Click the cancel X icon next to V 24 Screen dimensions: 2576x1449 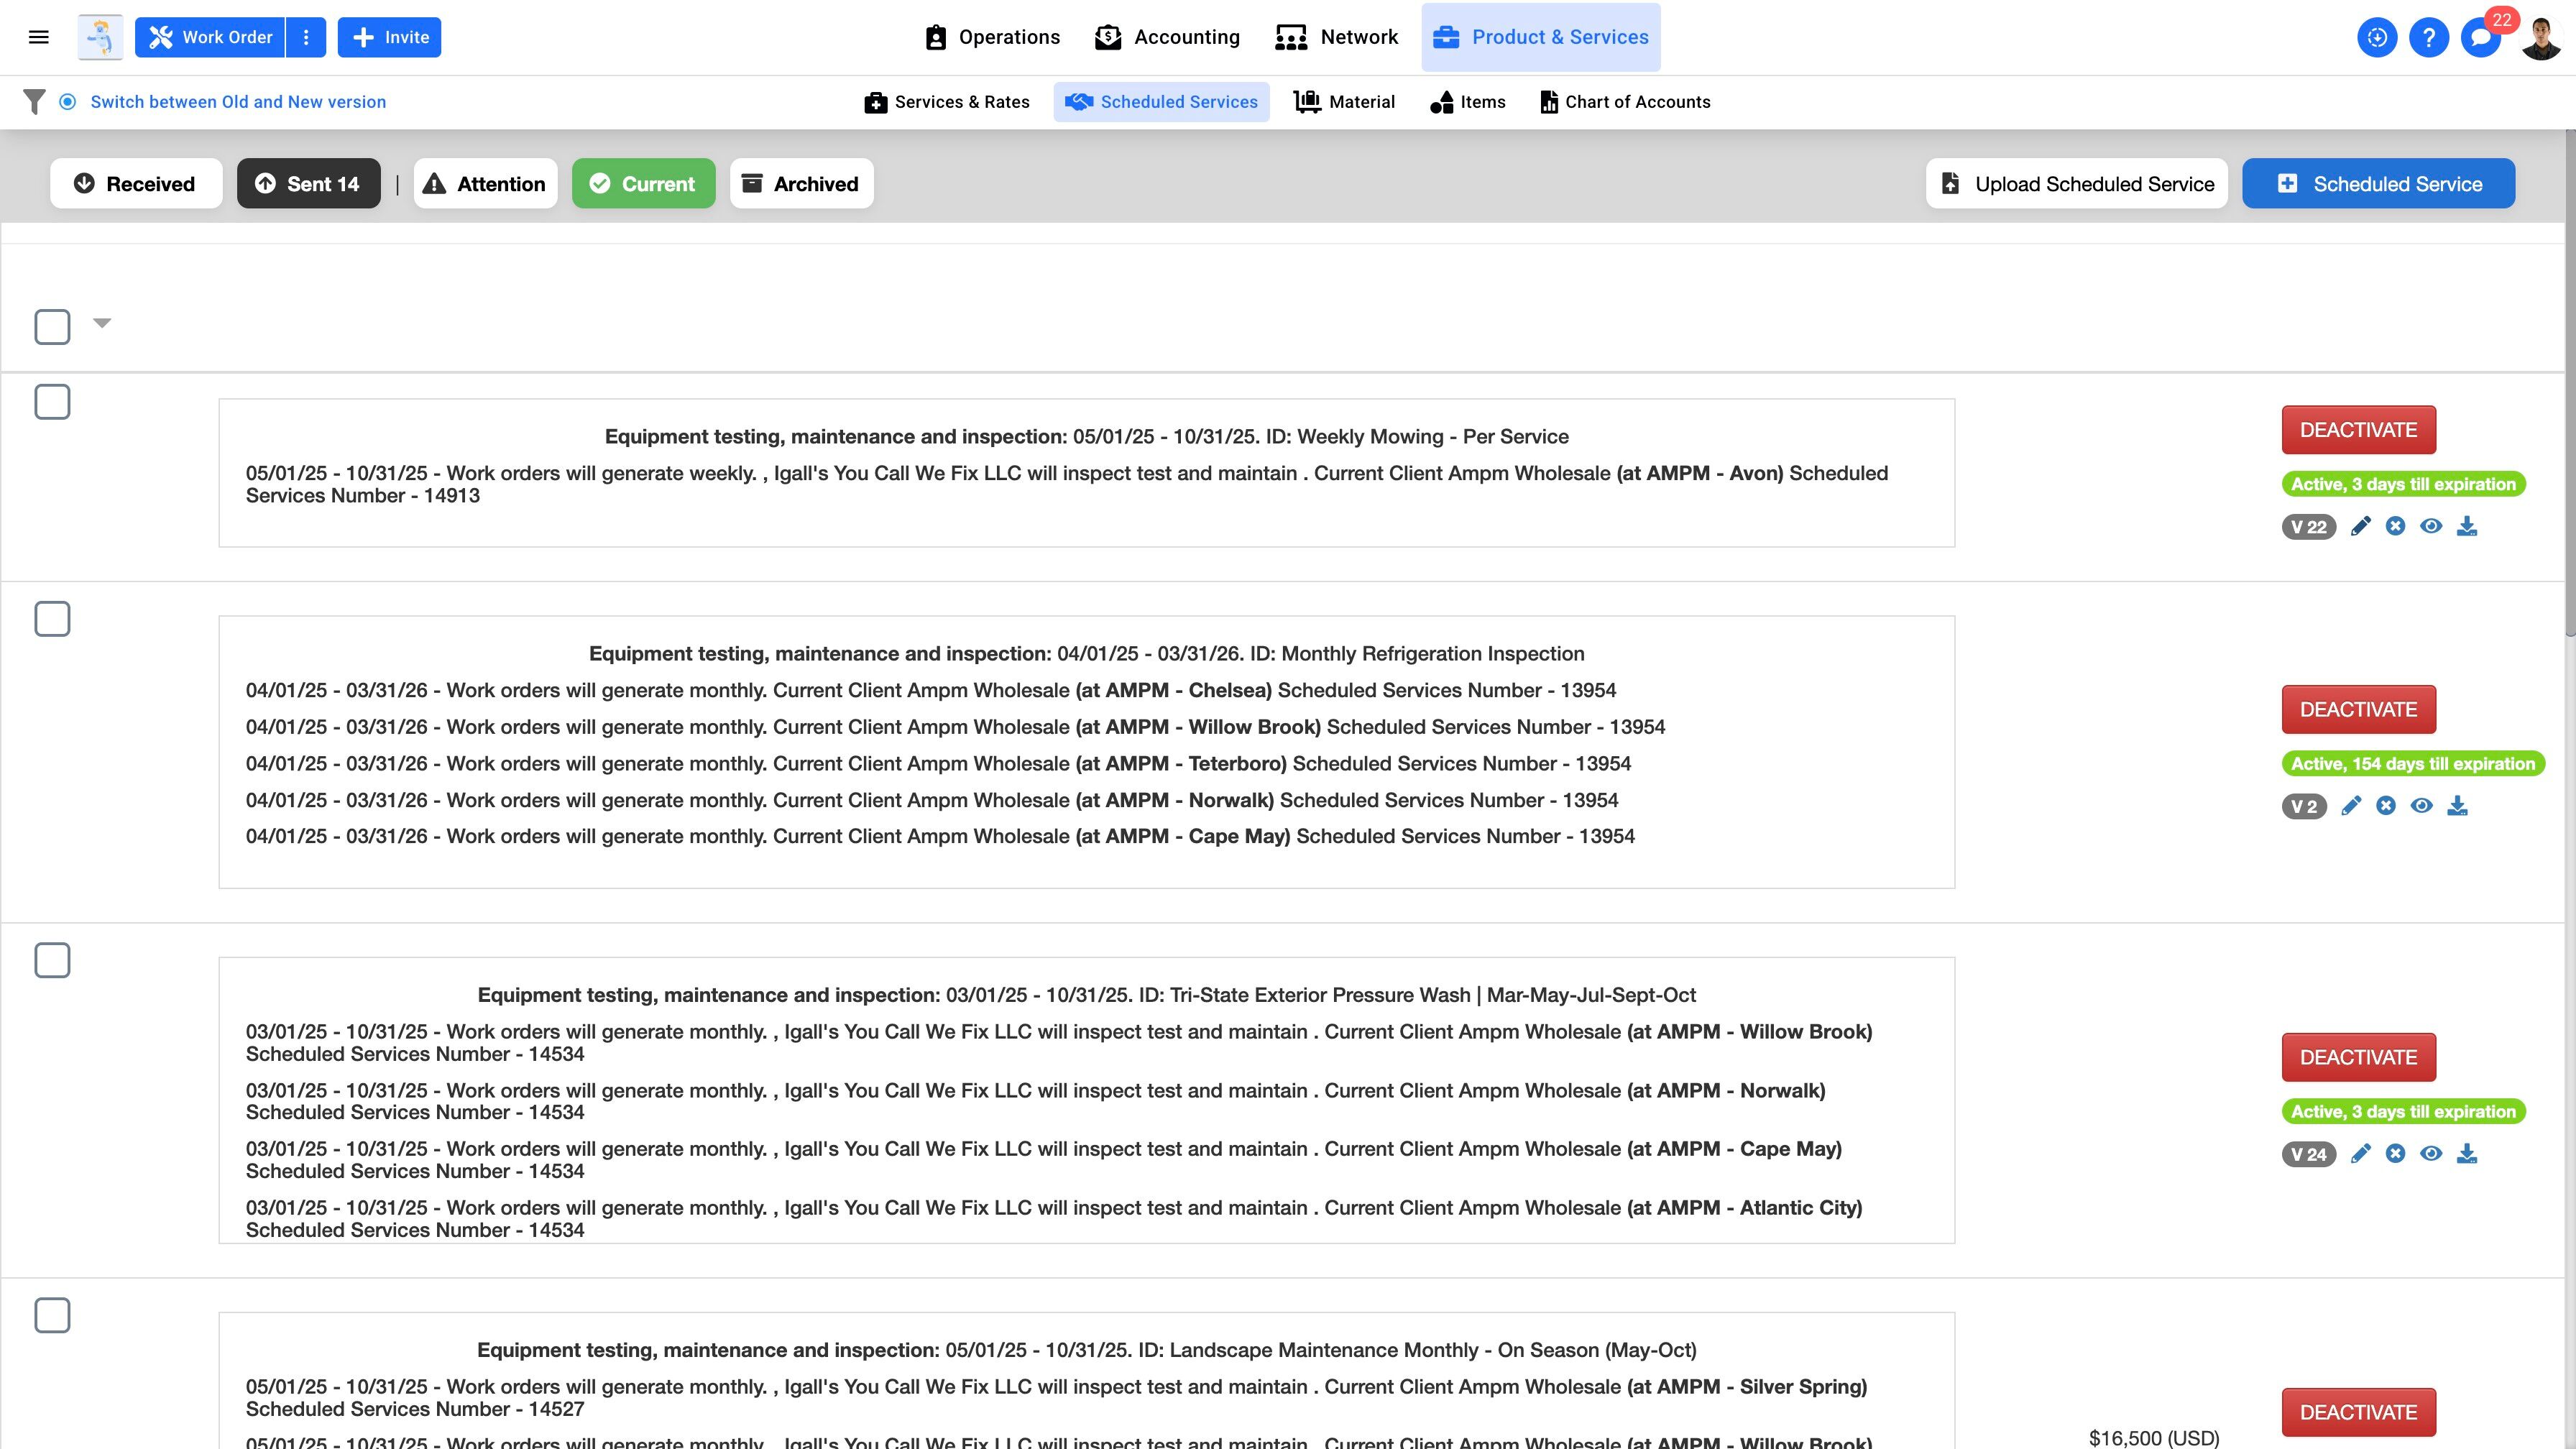[x=2395, y=1154]
